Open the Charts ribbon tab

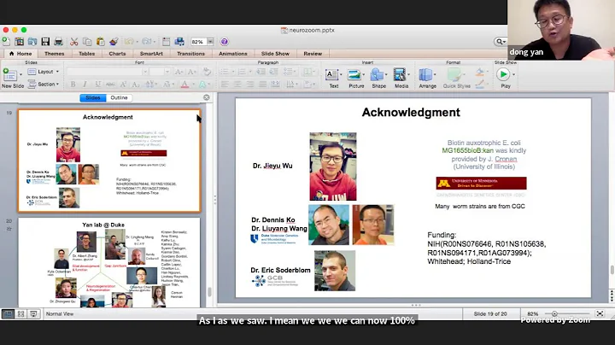[117, 54]
